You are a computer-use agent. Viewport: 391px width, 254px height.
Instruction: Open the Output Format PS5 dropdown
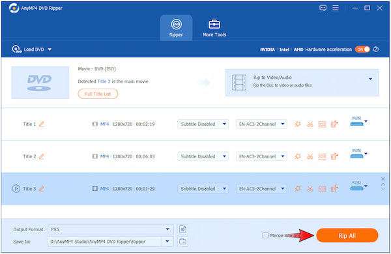[111, 229]
